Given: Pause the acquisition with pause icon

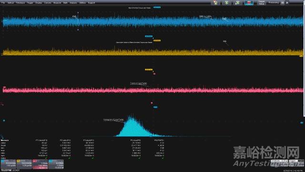Looking at the screenshot, I should [283, 3].
